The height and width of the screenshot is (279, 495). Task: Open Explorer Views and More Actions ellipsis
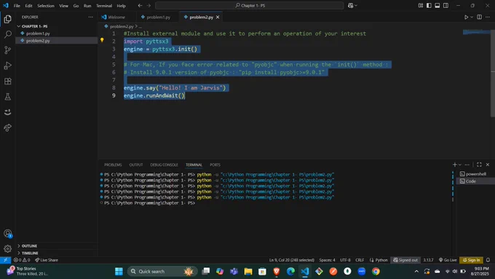pos(90,17)
